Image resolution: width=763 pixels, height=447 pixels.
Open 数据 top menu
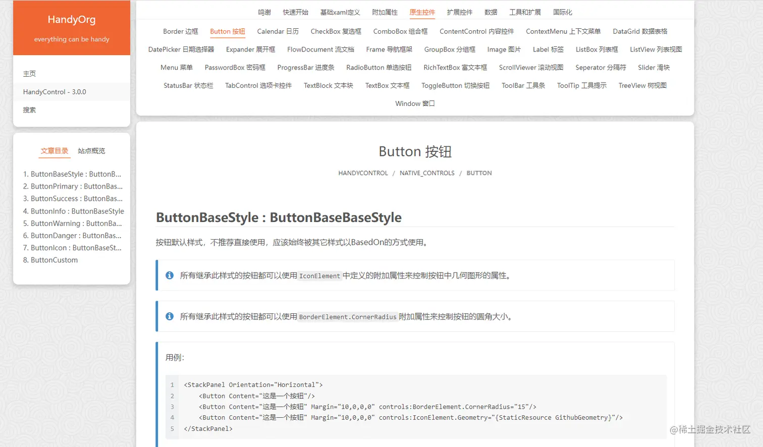coord(491,12)
